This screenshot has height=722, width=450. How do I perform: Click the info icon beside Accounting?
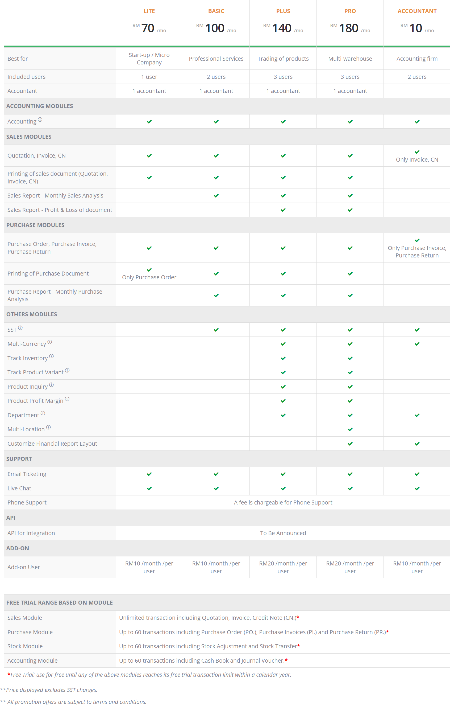(x=40, y=120)
